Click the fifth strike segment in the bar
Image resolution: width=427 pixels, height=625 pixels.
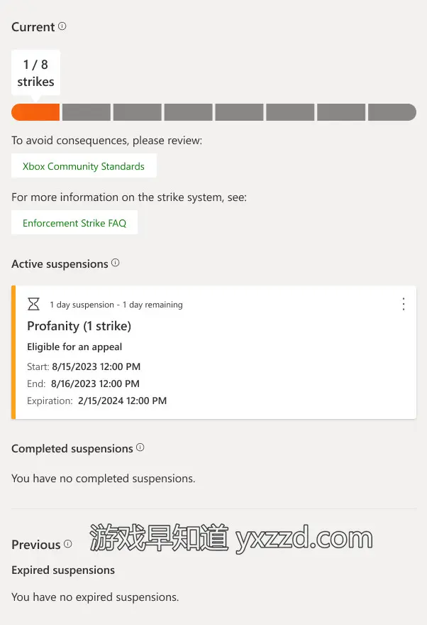[240, 112]
